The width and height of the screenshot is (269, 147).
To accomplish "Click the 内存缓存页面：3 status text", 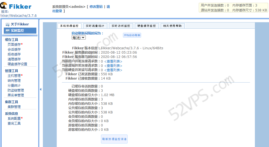I will 245,5.
